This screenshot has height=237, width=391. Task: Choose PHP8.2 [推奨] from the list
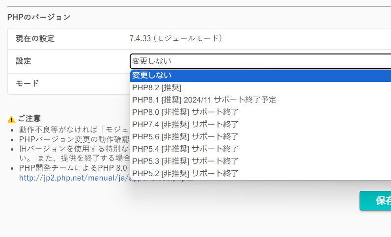(157, 87)
